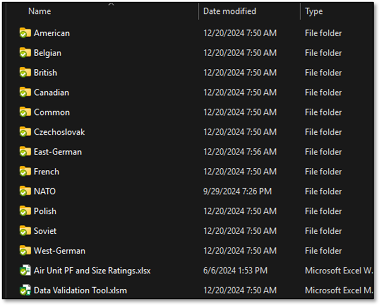The image size is (381, 306).
Task: Select the West-German folder name
Action: tap(59, 251)
